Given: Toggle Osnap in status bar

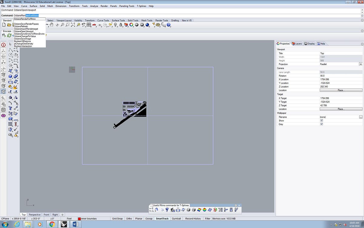Looking at the screenshot, I should [x=149, y=219].
